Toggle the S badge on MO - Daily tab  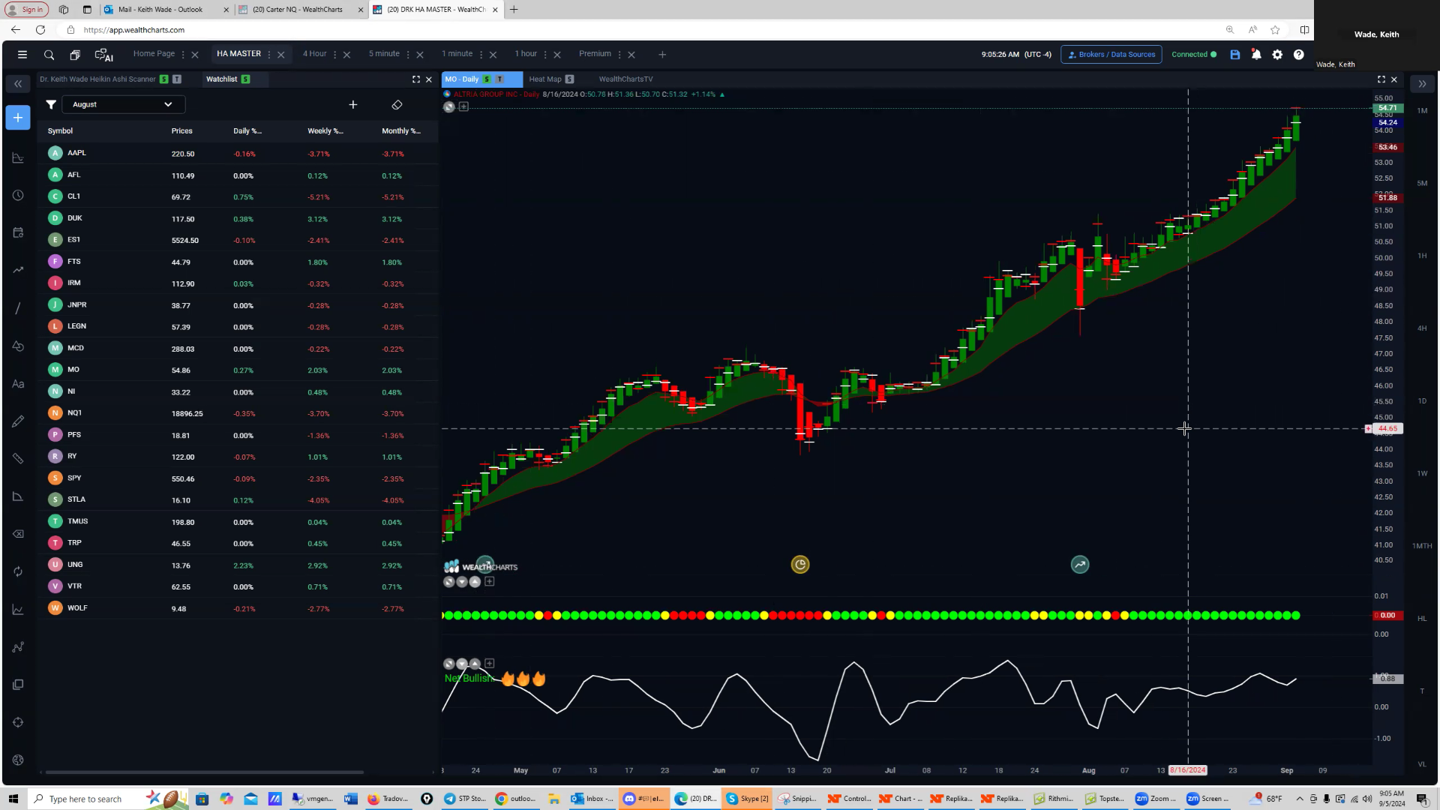tap(487, 79)
